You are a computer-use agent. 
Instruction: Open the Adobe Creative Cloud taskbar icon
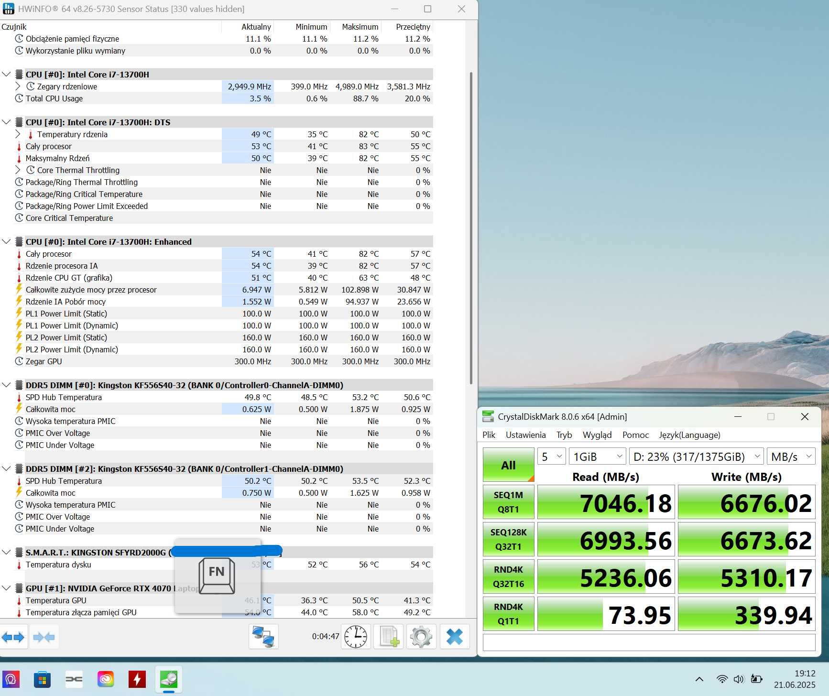[106, 679]
